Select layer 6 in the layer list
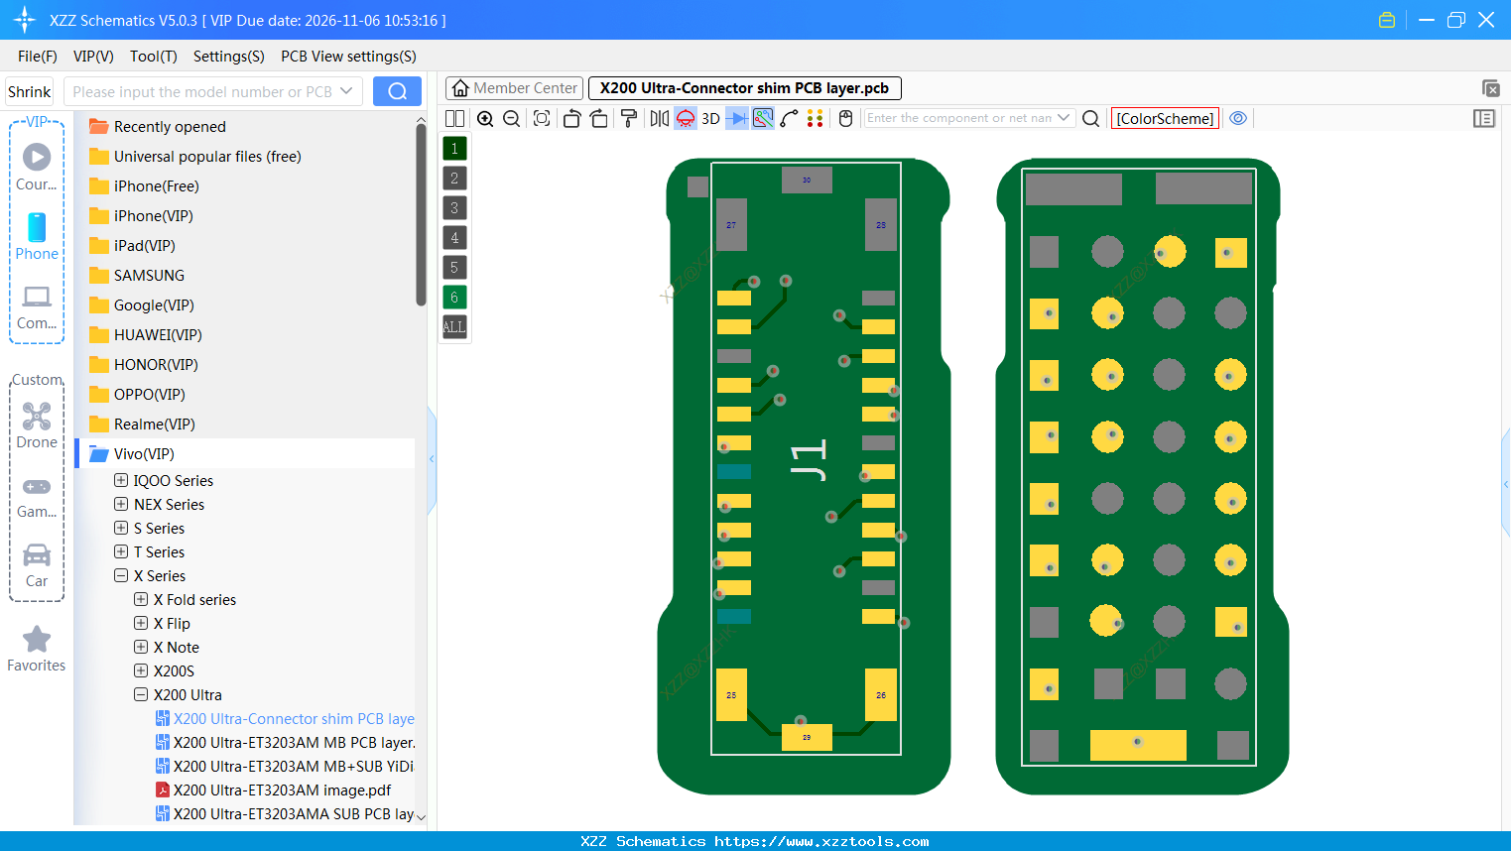 (453, 297)
